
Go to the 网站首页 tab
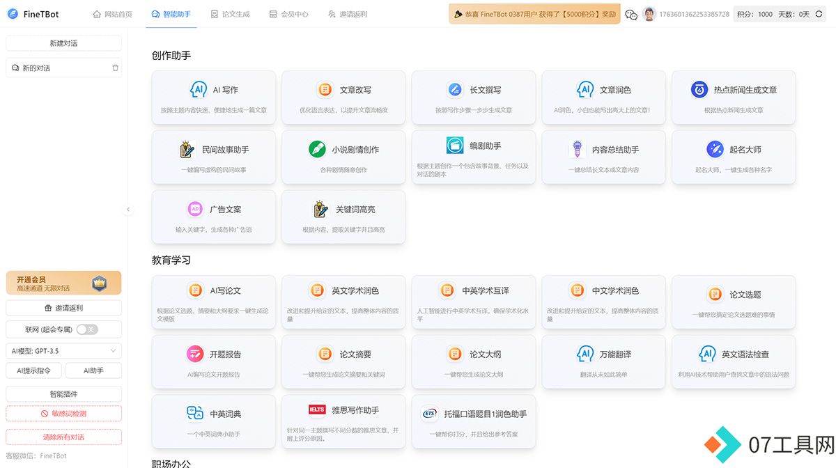coord(112,14)
